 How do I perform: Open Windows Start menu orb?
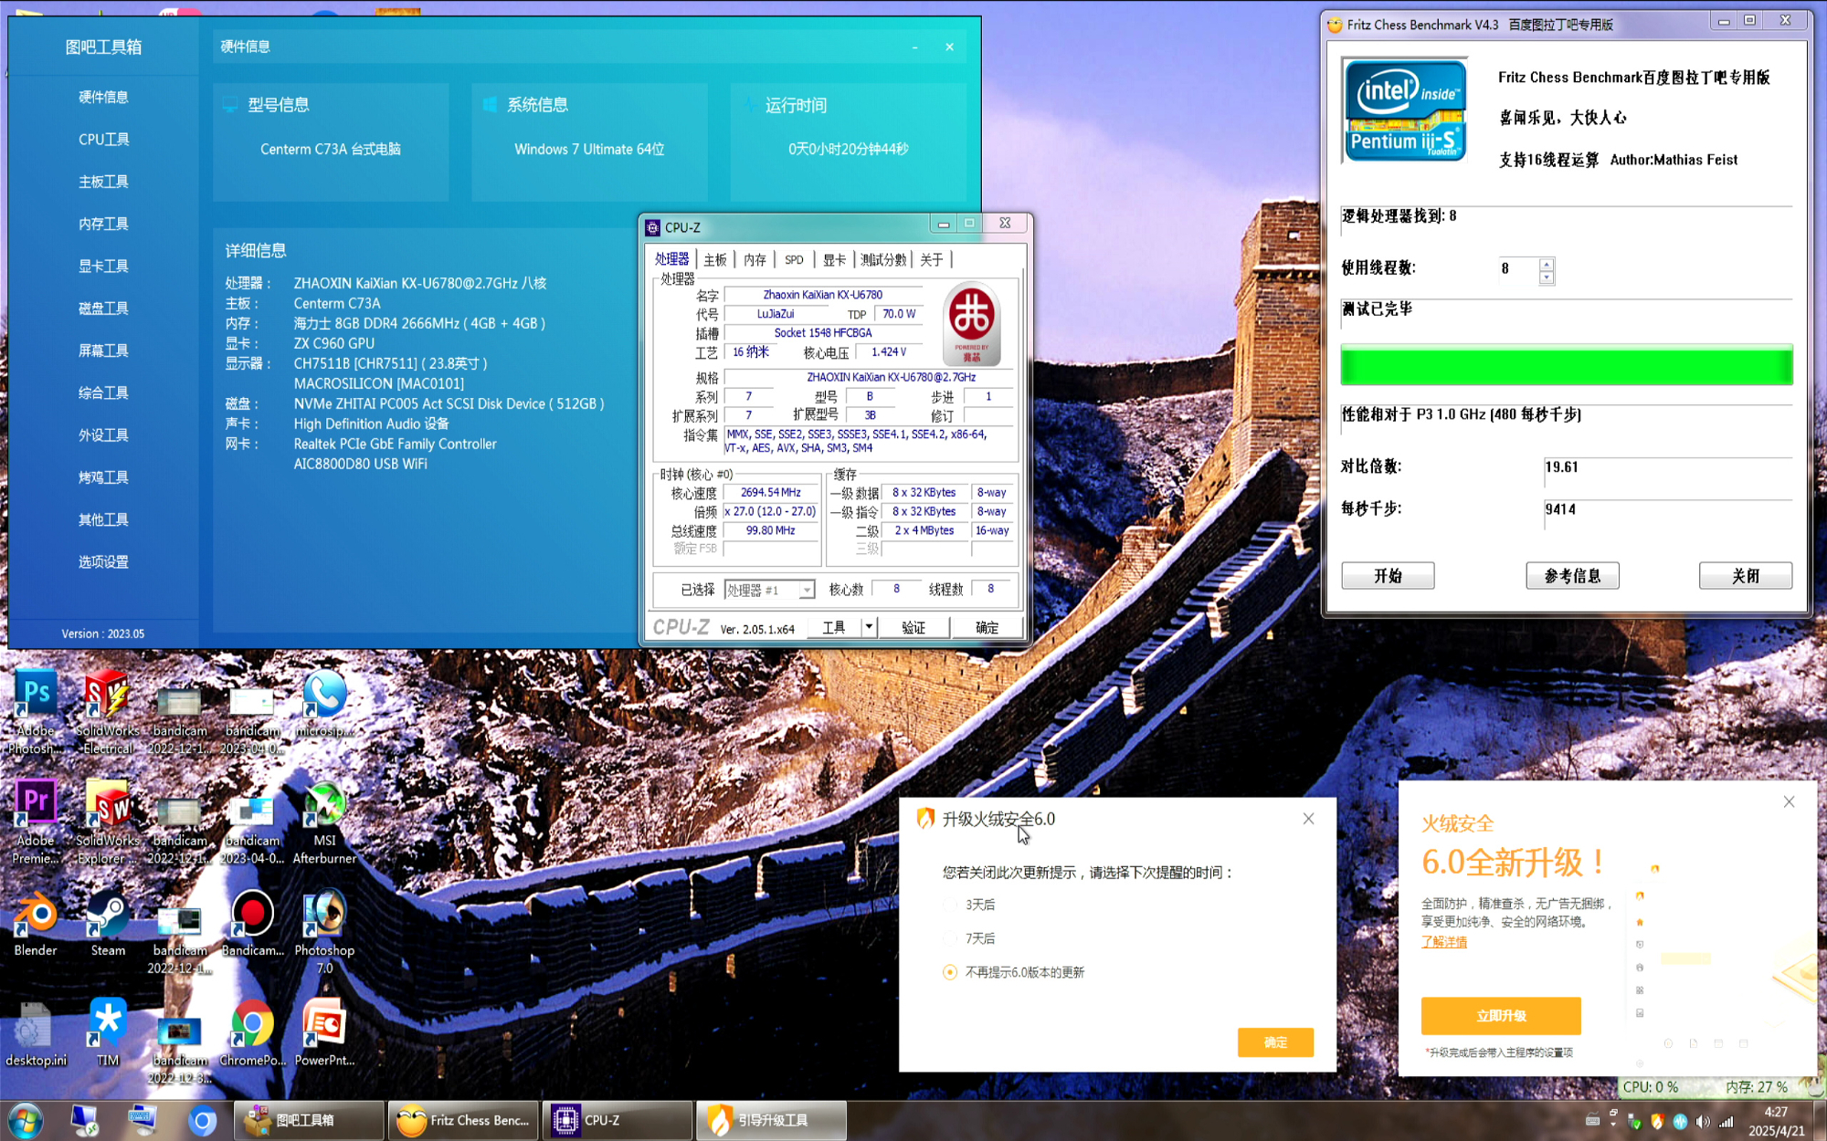(25, 1120)
